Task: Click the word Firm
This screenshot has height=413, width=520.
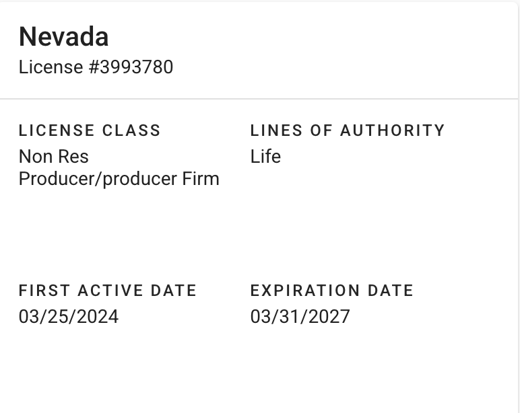Action: coord(201,179)
